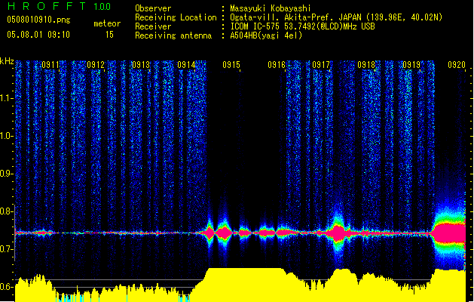Click the kHz axis unit label

pyautogui.click(x=7, y=61)
